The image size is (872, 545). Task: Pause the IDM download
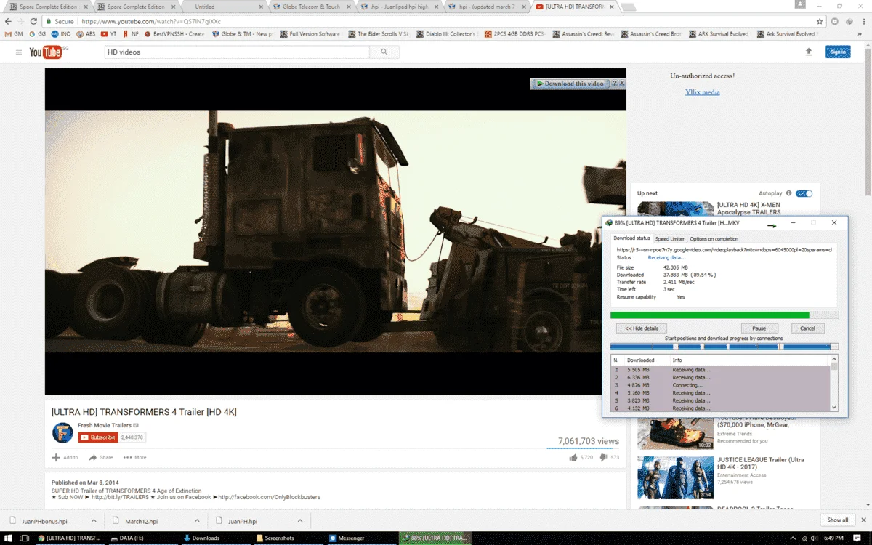pos(759,328)
